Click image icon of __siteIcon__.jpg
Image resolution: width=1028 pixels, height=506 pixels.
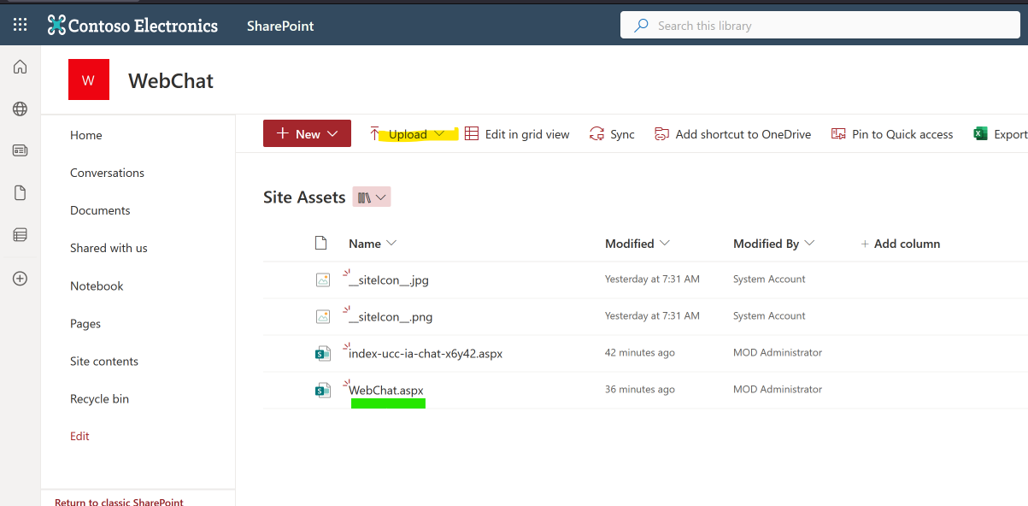coord(323,279)
